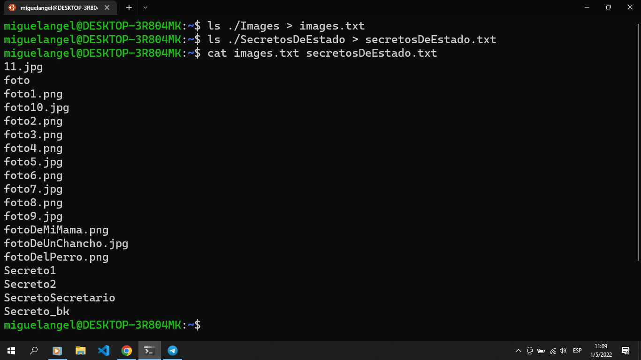Open Telegram from the taskbar
Screen dimensions: 641x360
pyautogui.click(x=172, y=351)
